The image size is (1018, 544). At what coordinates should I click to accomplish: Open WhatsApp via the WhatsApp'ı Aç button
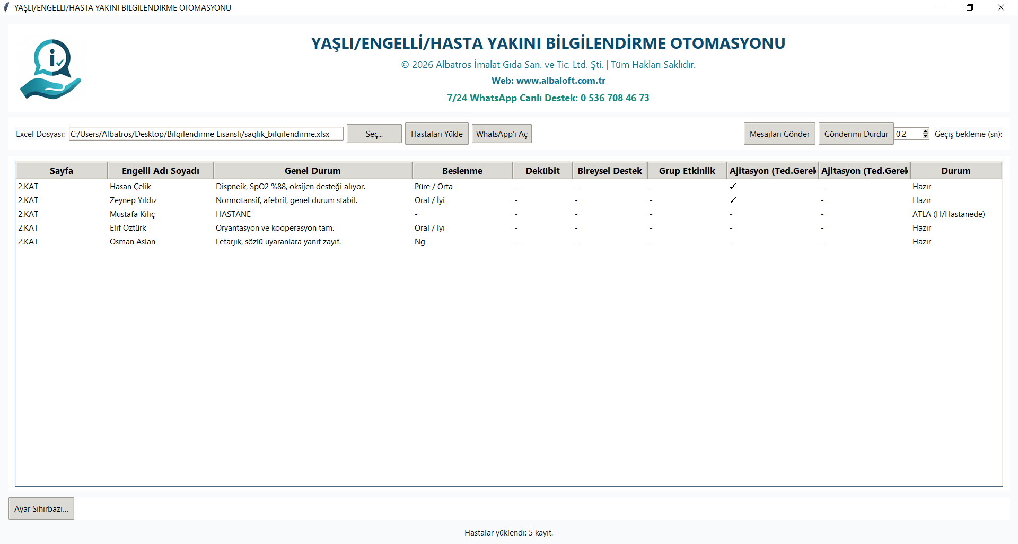coord(501,134)
